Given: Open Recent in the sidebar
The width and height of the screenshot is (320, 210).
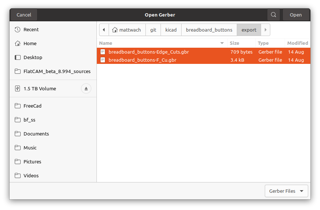Looking at the screenshot, I should 31,29.
